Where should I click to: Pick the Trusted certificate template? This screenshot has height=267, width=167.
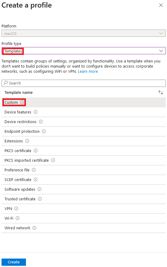tap(84, 199)
